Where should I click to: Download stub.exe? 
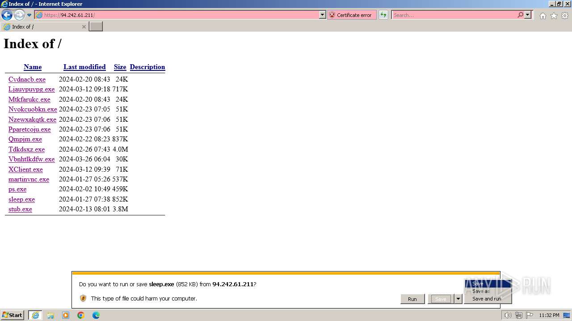click(x=20, y=209)
